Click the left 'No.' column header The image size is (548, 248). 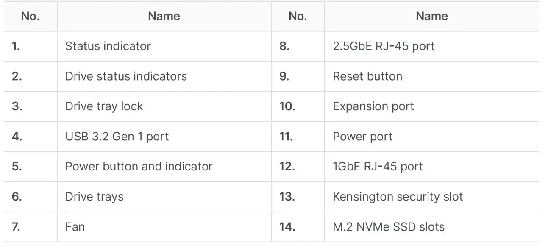(x=30, y=16)
